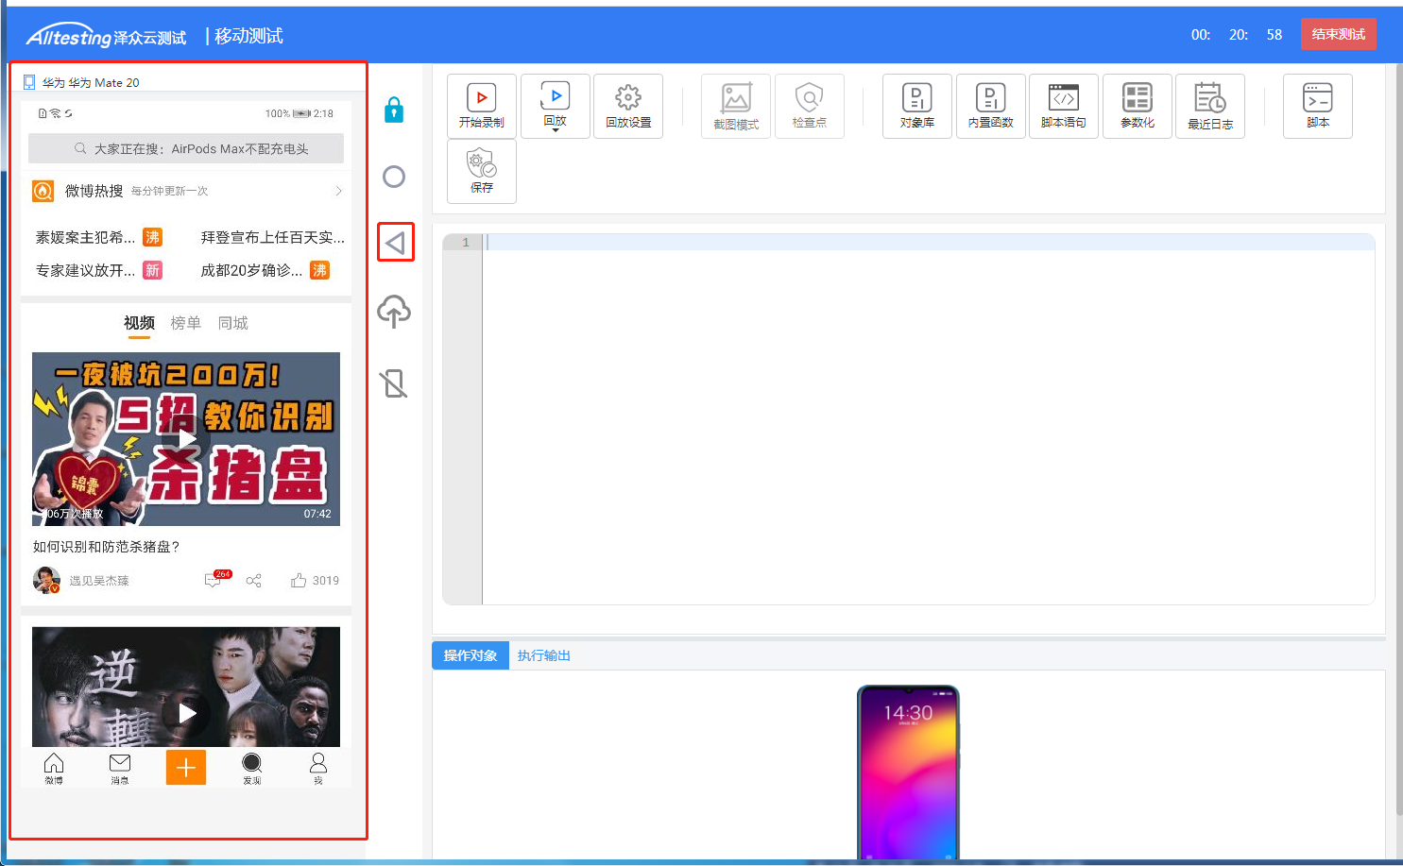Open the 对象库 object library
This screenshot has width=1403, height=866.
[x=917, y=106]
